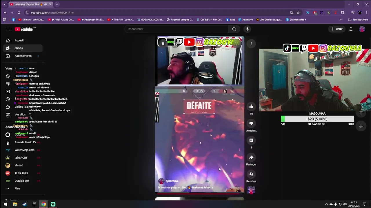Image resolution: width=371 pixels, height=208 pixels.
Task: Show more bookmarks with the double chevron
Action: click(x=340, y=20)
